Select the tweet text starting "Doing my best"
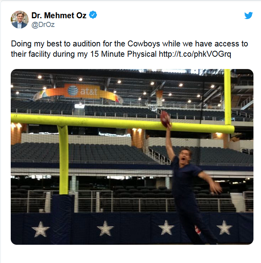The height and width of the screenshot is (263, 261). tap(36, 44)
